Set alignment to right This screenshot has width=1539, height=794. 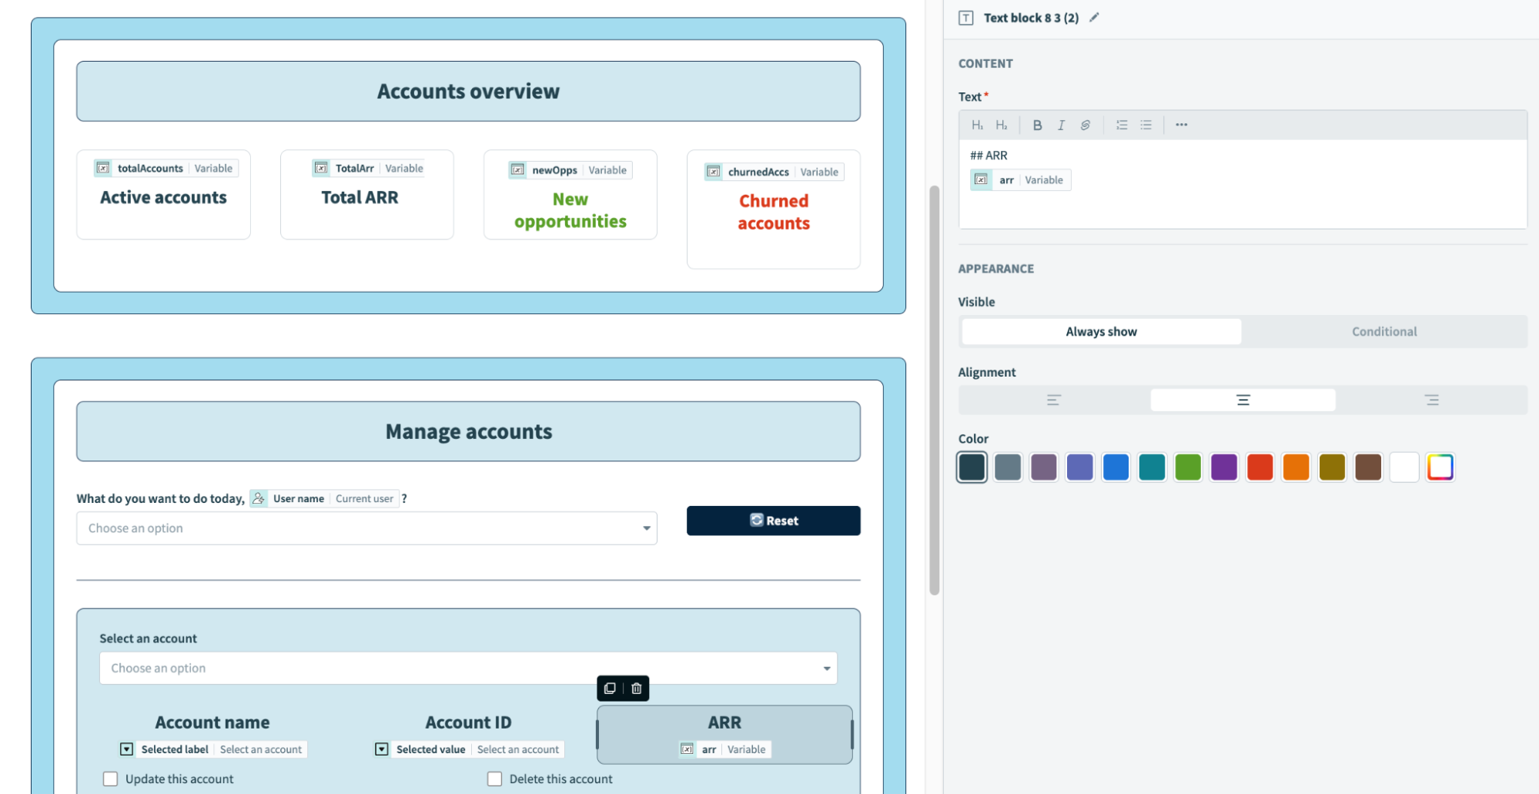pos(1431,400)
